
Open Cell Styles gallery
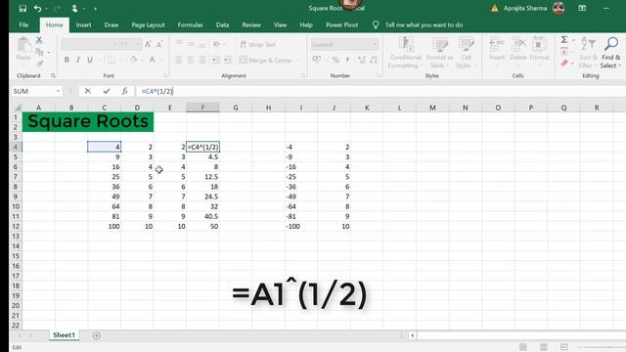[x=466, y=53]
